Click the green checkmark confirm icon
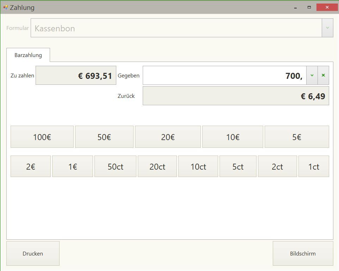The height and width of the screenshot is (271, 339). pos(312,75)
